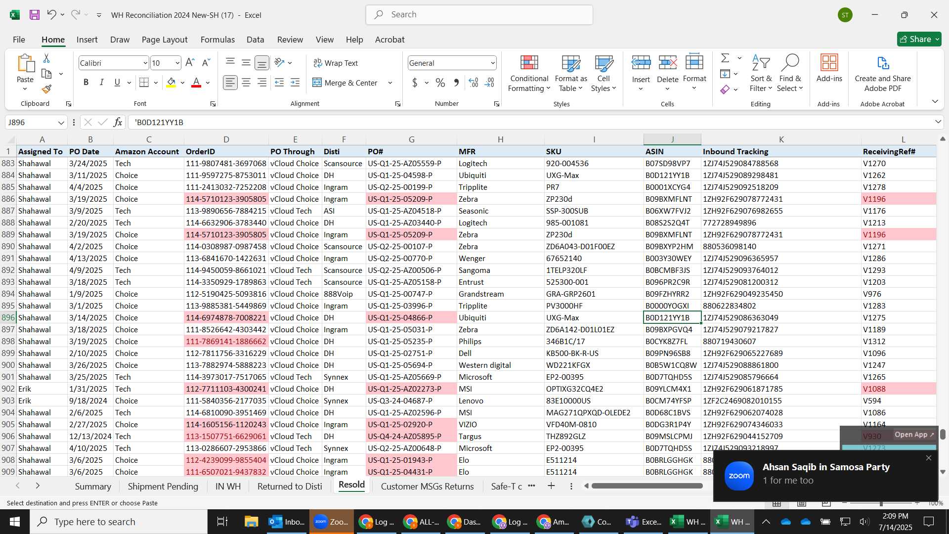Expand the formula bar chevron
Image resolution: width=949 pixels, height=534 pixels.
[x=938, y=122]
